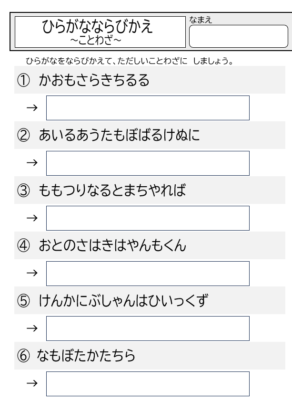Click the arrow beside the first answer box
The height and width of the screenshot is (413, 292).
point(32,107)
